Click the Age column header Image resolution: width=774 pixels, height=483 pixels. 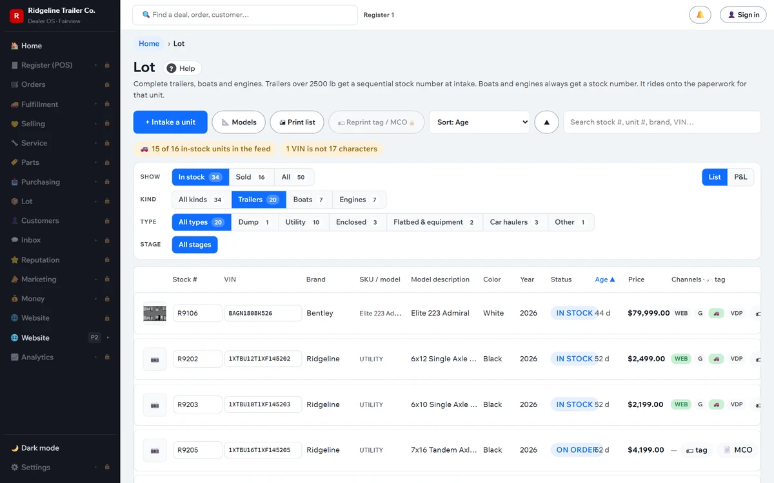[x=605, y=279]
